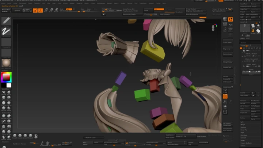The width and height of the screenshot is (263, 148).
Task: Adjust the Draw Size slider
Action: point(111,11)
